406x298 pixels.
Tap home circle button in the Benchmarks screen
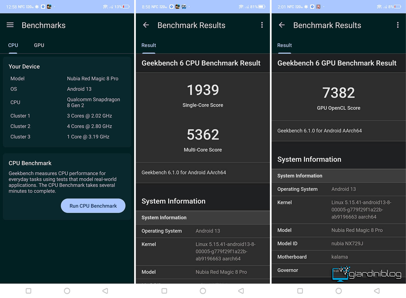[67, 291]
